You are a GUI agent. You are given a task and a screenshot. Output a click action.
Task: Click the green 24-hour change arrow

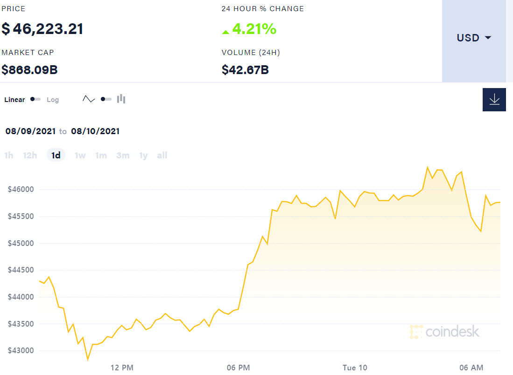coord(225,32)
